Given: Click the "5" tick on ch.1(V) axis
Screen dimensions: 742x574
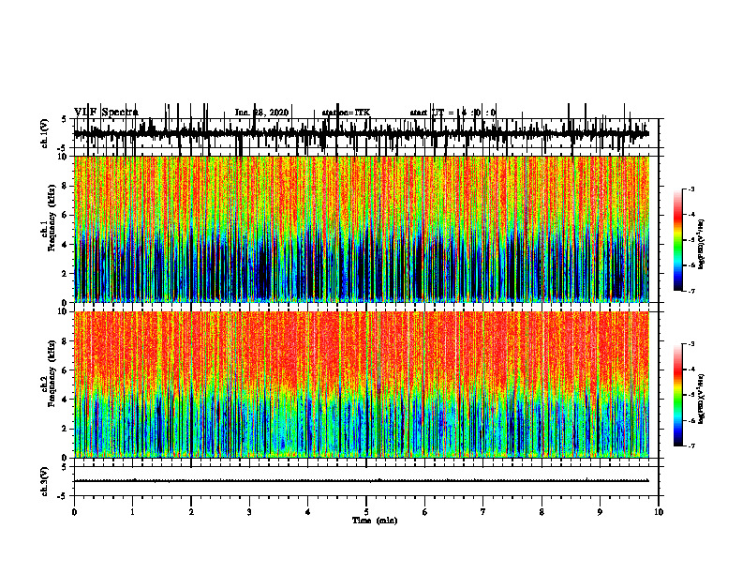Looking at the screenshot, I should pyautogui.click(x=66, y=120).
